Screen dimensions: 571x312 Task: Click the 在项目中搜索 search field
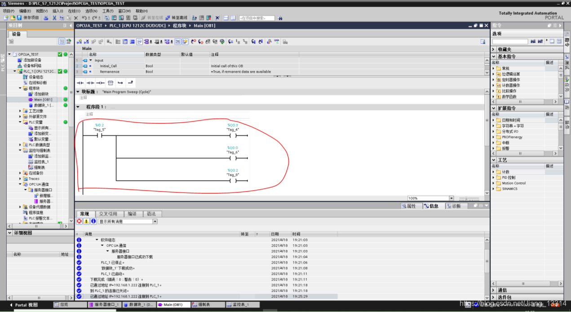coord(257,18)
